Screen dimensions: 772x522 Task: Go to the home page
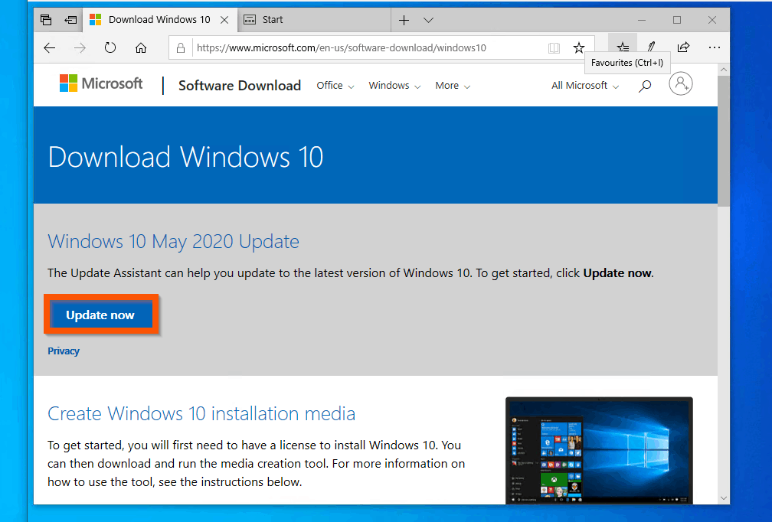pyautogui.click(x=141, y=47)
